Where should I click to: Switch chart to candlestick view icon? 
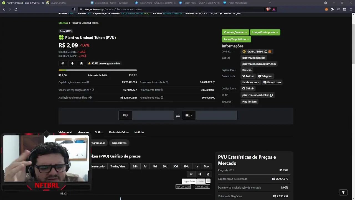click(199, 174)
